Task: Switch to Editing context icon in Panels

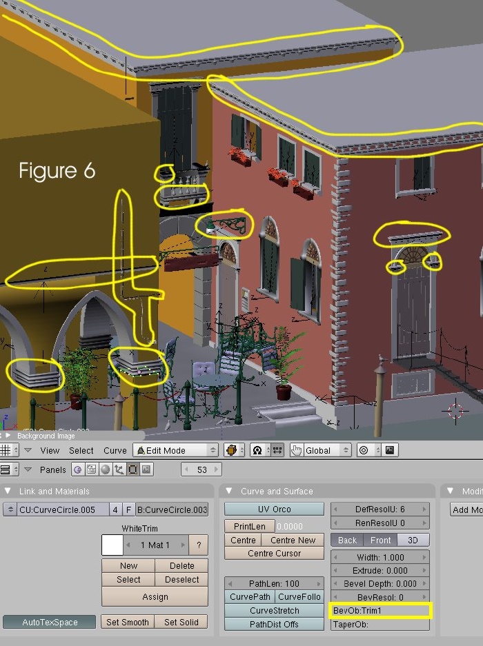Action: tap(132, 470)
